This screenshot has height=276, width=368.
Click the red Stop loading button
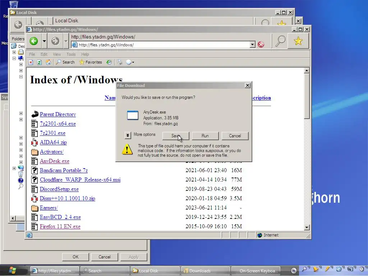pyautogui.click(x=261, y=44)
